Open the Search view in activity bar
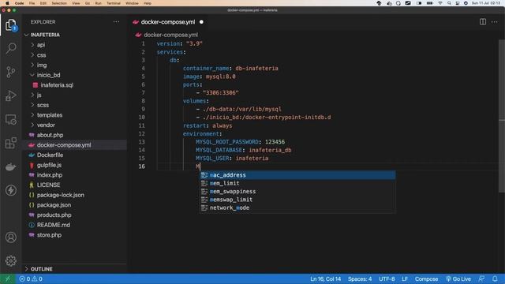 click(x=10, y=48)
